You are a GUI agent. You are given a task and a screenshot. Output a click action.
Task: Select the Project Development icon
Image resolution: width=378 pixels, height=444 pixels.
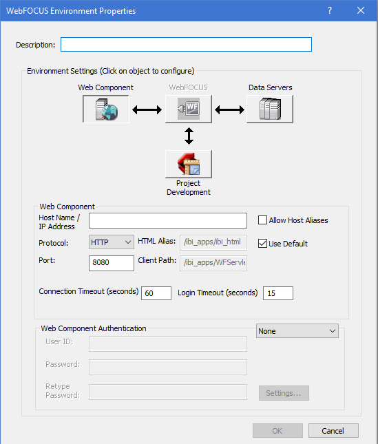[189, 164]
